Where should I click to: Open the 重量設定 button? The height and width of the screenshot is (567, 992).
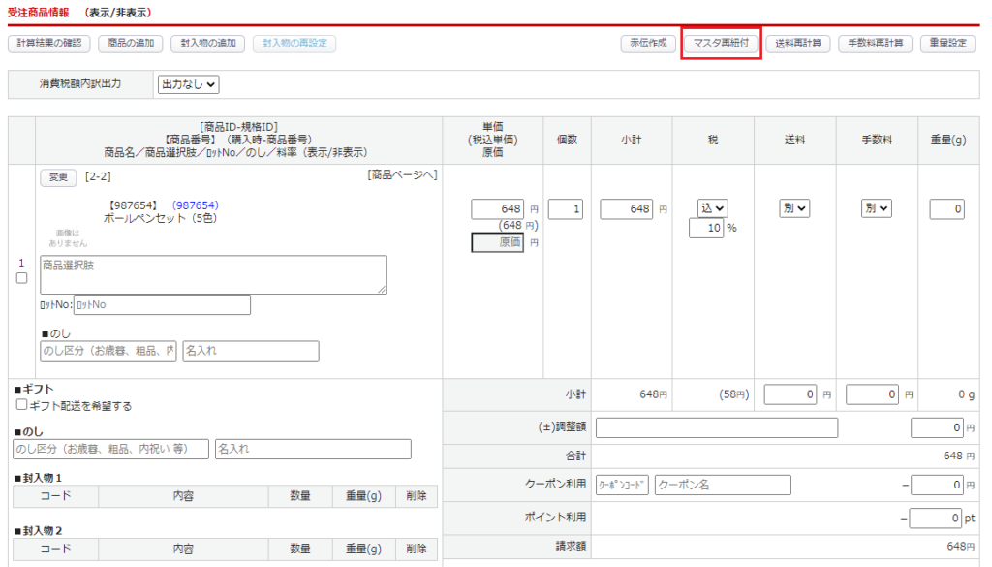[947, 44]
